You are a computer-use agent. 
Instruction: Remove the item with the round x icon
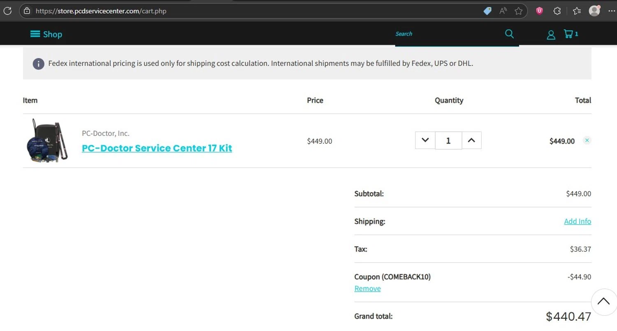tap(587, 140)
